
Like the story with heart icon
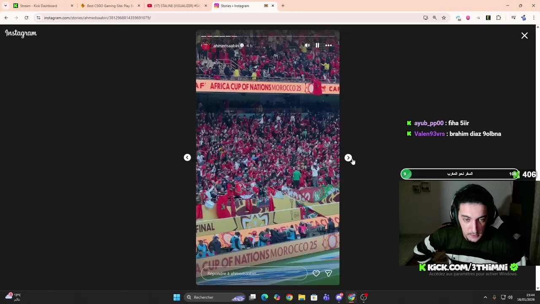(x=316, y=274)
